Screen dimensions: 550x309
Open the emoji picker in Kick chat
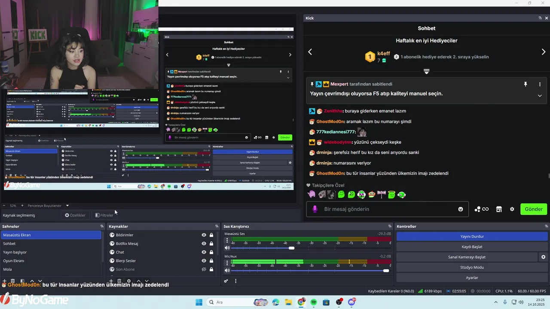pos(461,209)
